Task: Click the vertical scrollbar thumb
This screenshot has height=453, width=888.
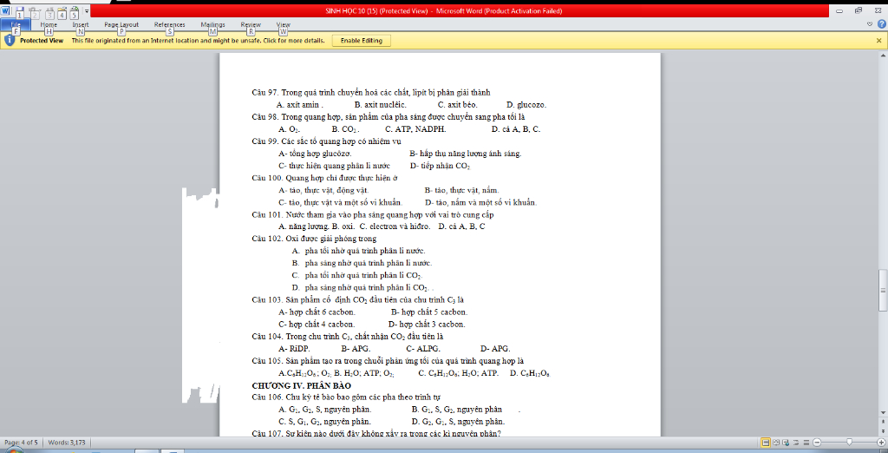Action: (x=883, y=289)
